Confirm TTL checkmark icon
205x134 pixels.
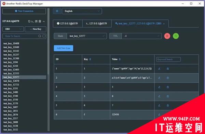pos(159,36)
